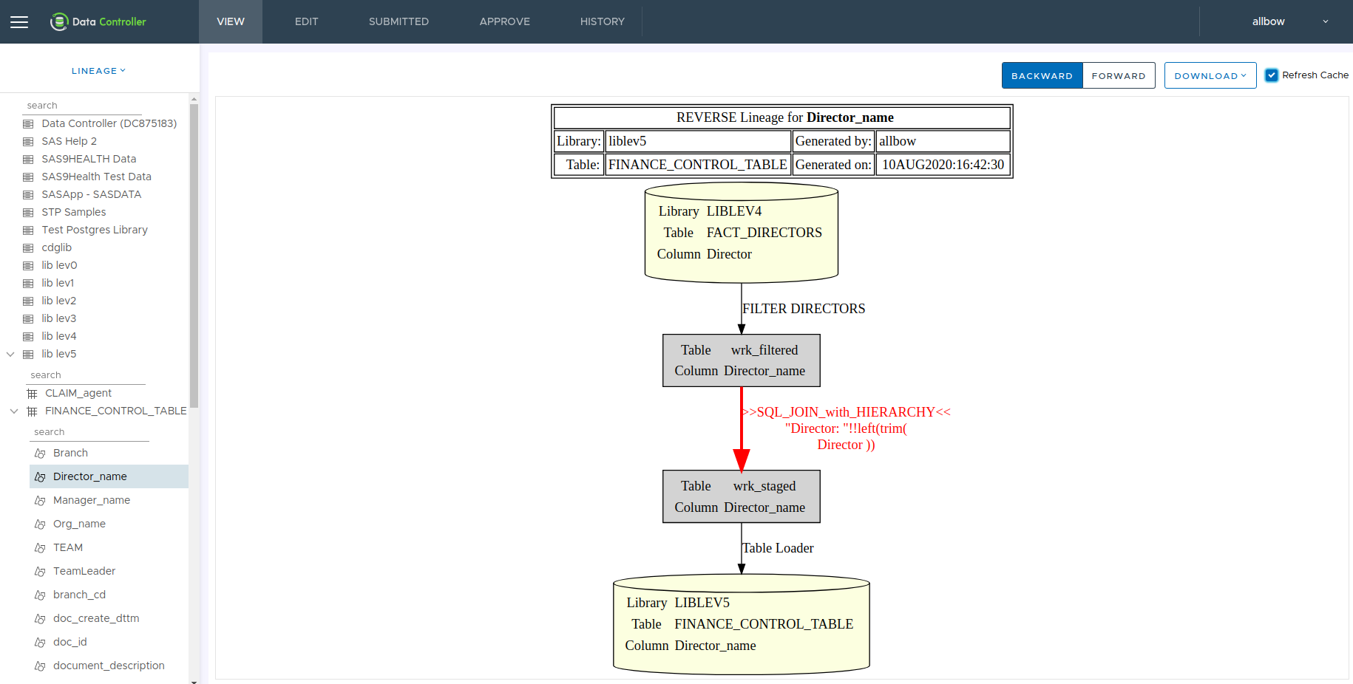Image resolution: width=1353 pixels, height=684 pixels.
Task: Switch to the Edit tab
Action: pos(306,22)
